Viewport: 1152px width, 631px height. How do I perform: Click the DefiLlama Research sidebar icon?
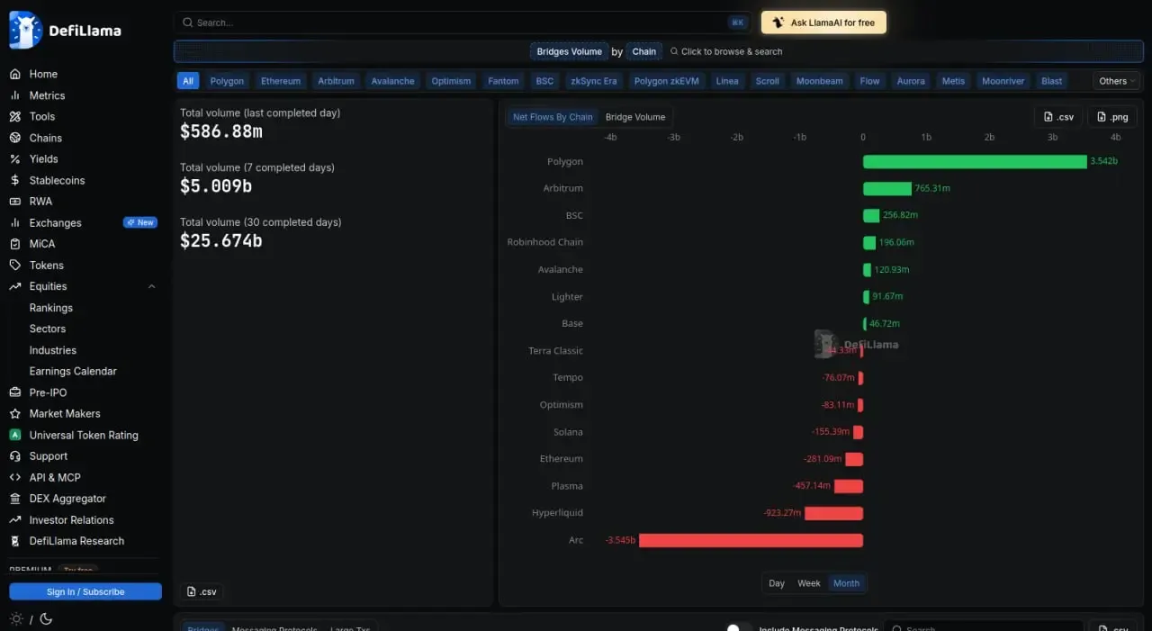pyautogui.click(x=14, y=541)
